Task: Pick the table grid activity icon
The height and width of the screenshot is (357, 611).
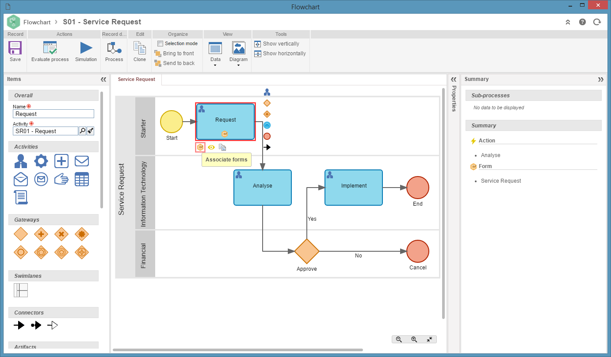Action: coord(82,179)
